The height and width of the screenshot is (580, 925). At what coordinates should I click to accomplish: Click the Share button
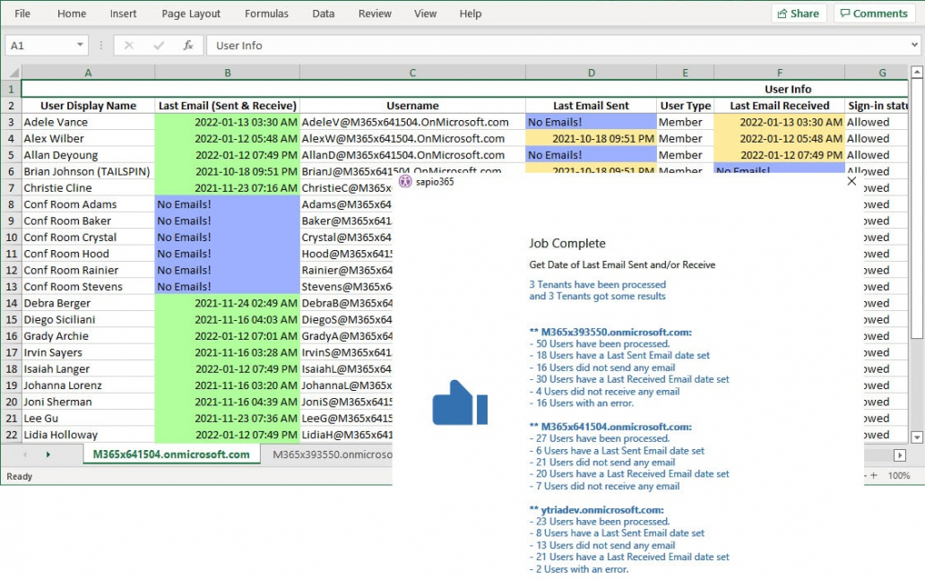pos(799,13)
